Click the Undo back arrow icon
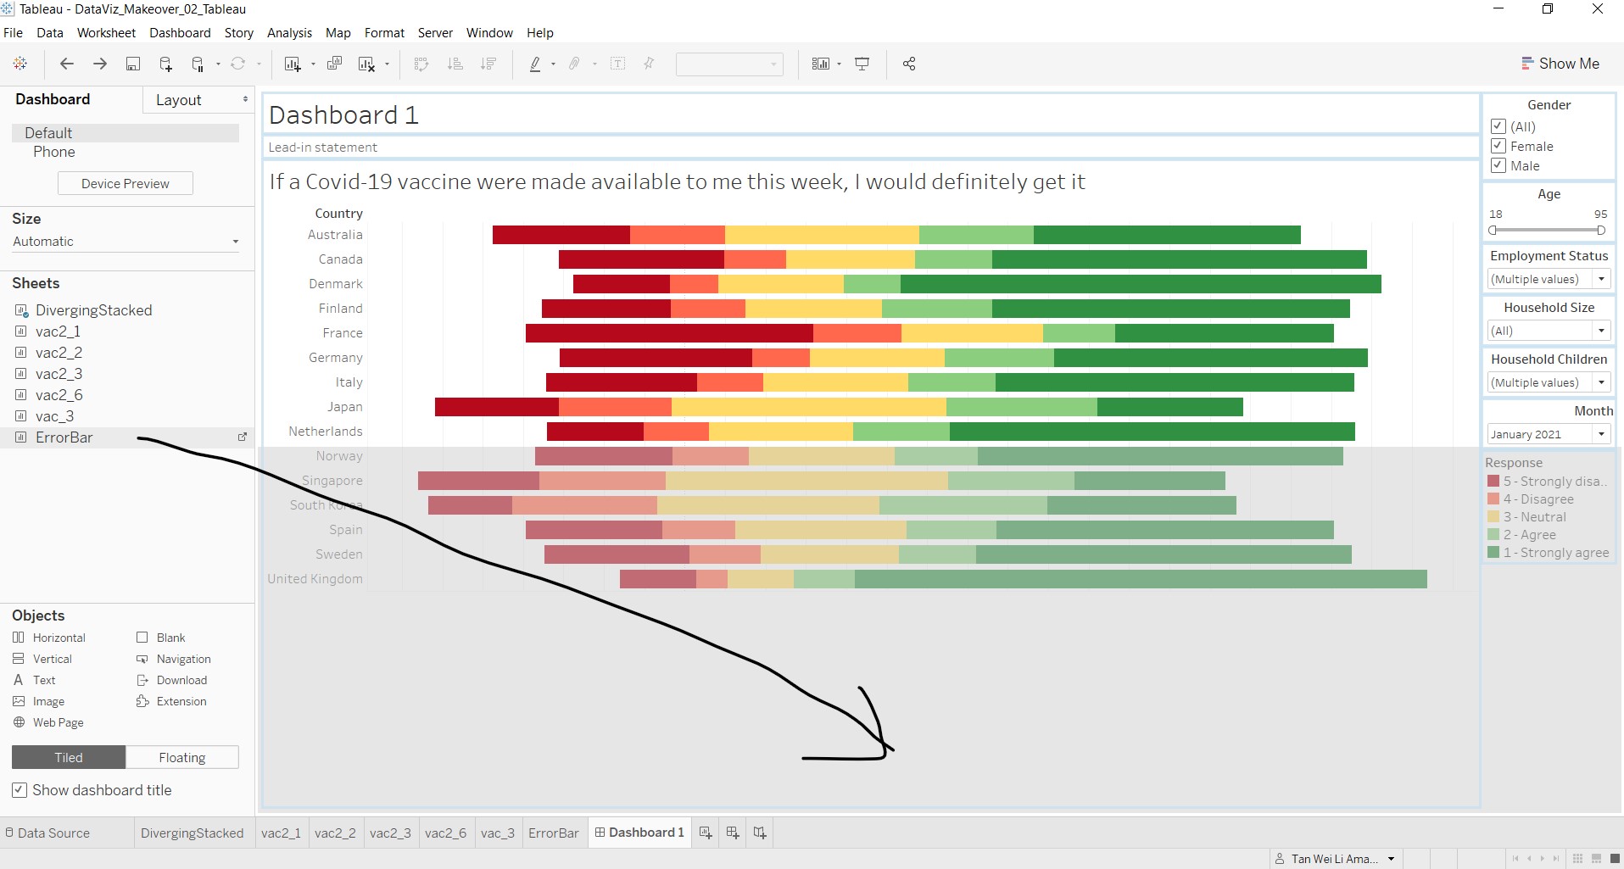This screenshot has width=1624, height=869. pos(67,64)
